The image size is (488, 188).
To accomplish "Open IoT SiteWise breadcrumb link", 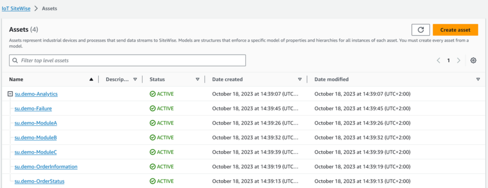I will coord(16,9).
